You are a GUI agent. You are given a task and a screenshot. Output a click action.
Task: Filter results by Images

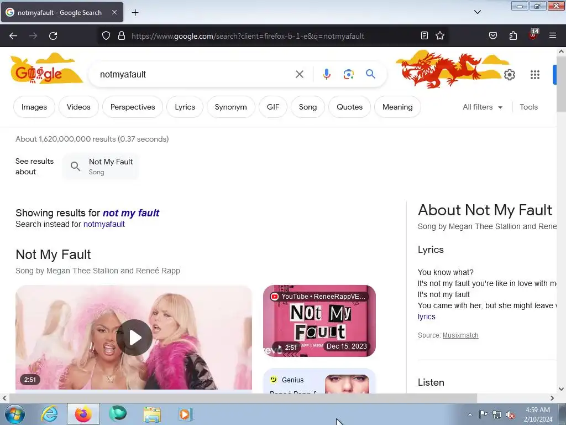pos(34,107)
